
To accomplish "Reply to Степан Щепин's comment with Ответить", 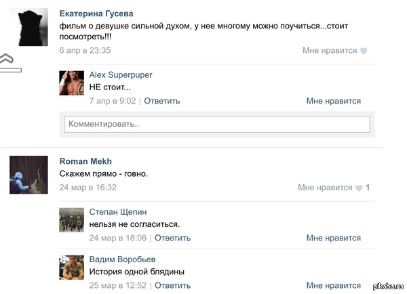I will [x=172, y=238].
